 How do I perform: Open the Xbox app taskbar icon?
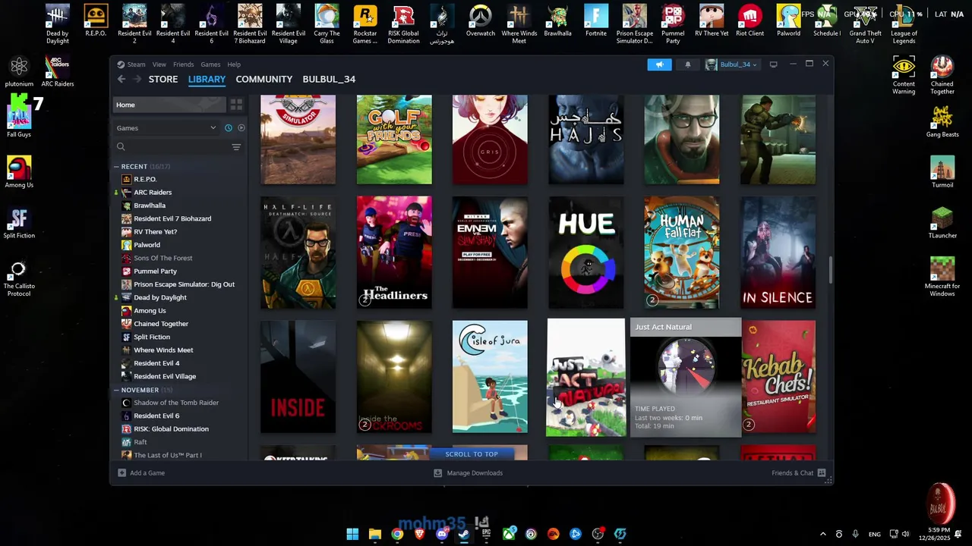click(509, 534)
